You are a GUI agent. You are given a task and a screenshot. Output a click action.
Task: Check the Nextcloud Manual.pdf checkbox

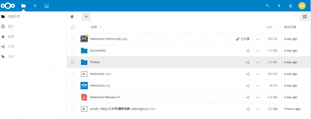click(73, 97)
